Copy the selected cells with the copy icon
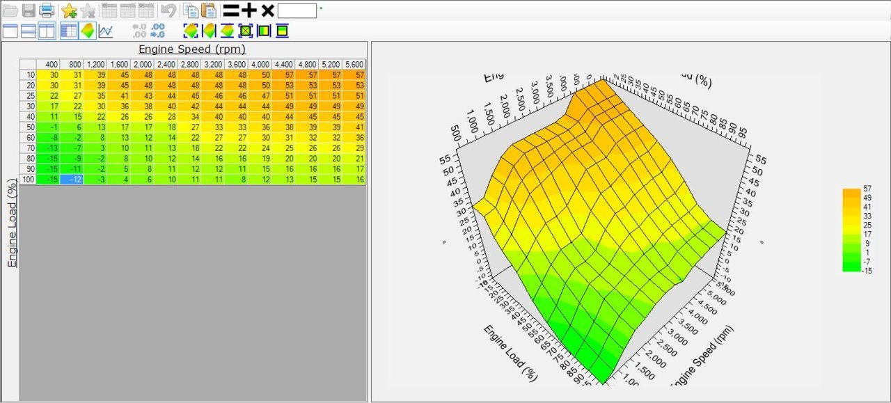Screen dimensions: 891x403 pos(191,10)
